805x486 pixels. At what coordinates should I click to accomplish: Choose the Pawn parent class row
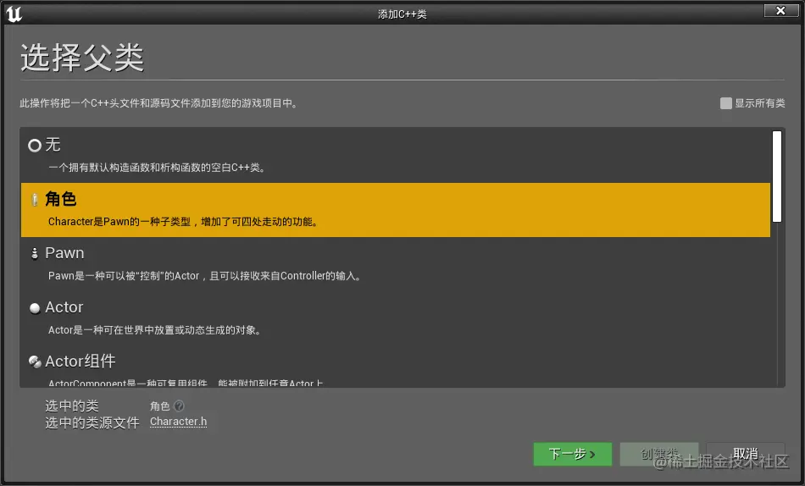click(x=396, y=264)
